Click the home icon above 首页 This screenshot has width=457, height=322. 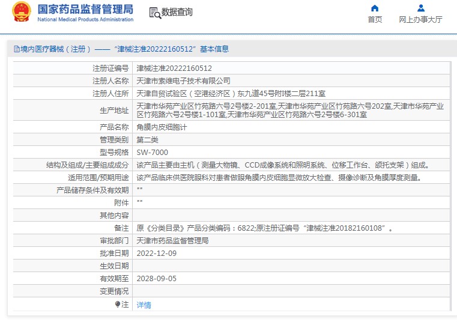[375, 8]
